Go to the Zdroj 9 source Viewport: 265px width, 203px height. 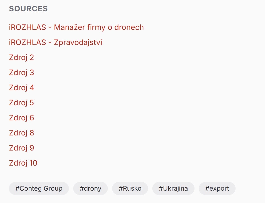(21, 148)
